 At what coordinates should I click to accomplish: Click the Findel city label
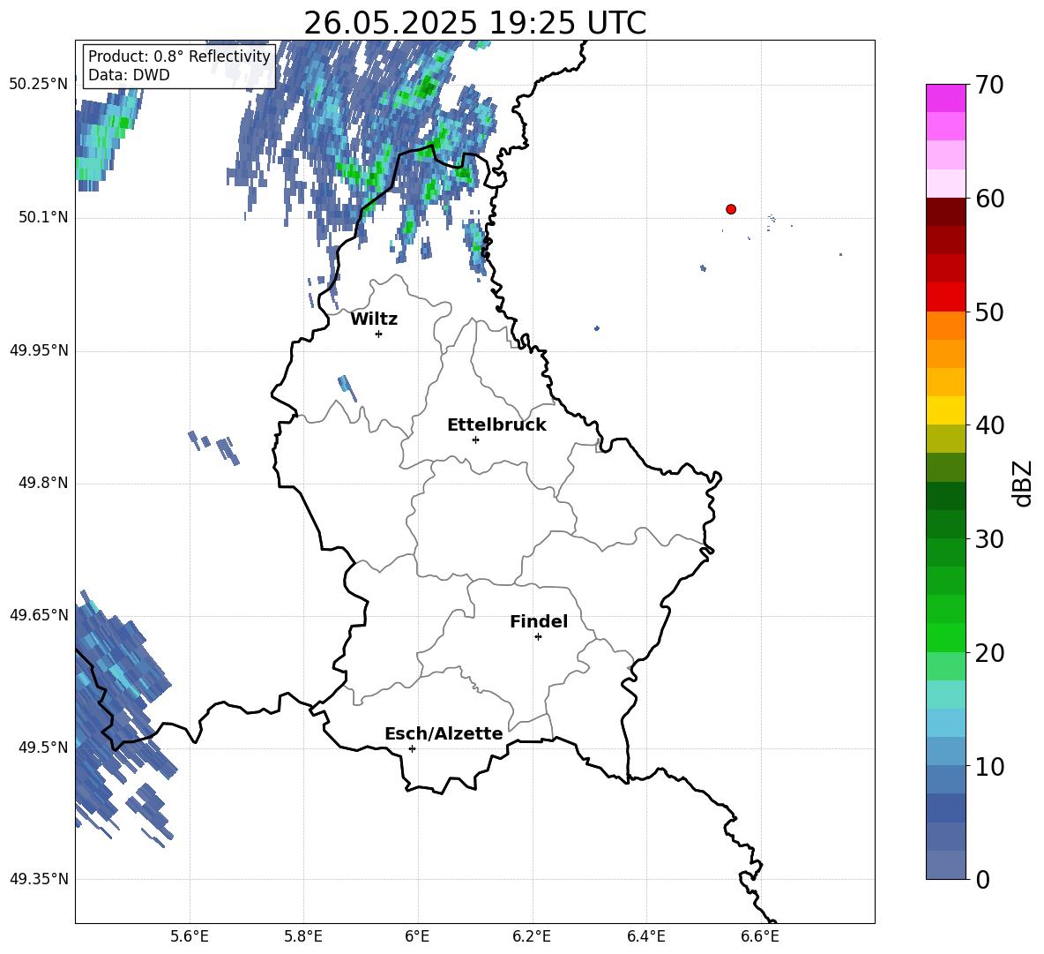pyautogui.click(x=539, y=621)
